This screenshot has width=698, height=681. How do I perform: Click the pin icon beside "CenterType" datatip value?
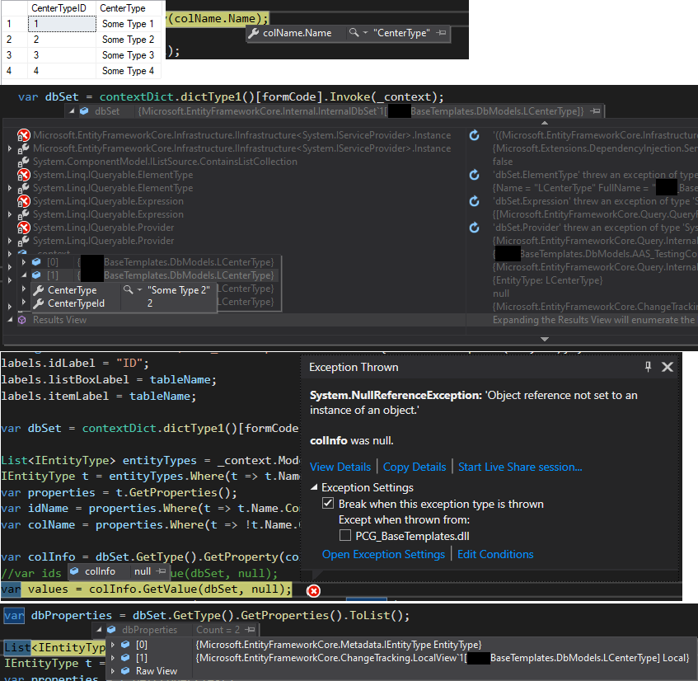point(441,33)
